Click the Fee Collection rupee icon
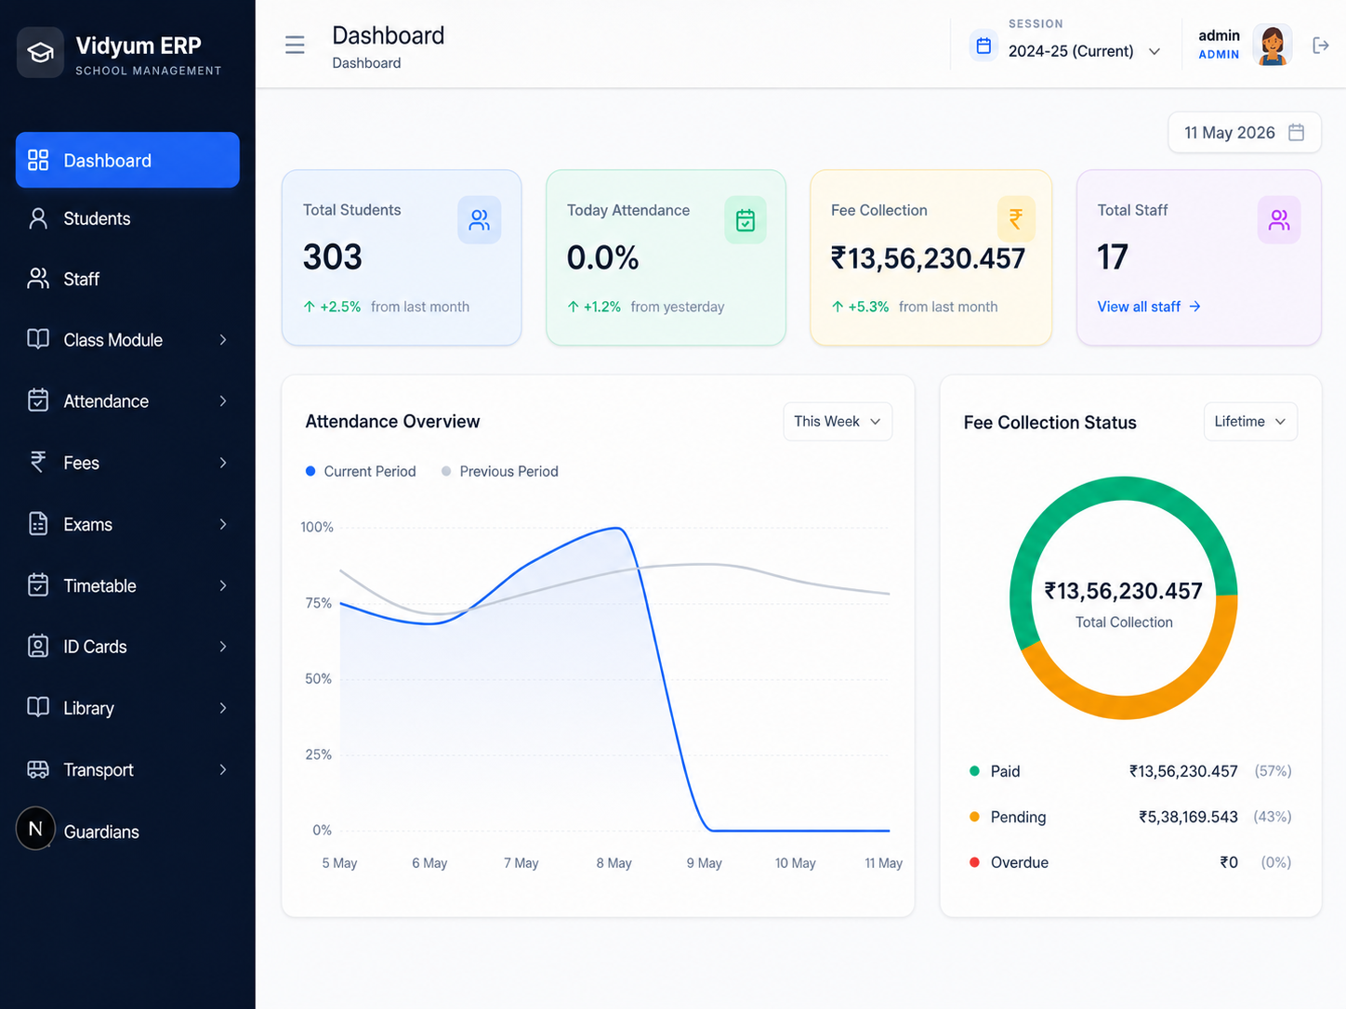 1016,220
